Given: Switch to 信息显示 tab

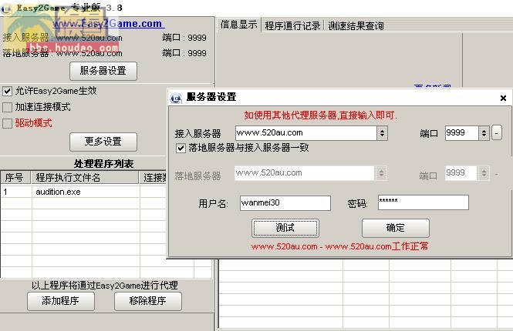Looking at the screenshot, I should click(x=238, y=25).
